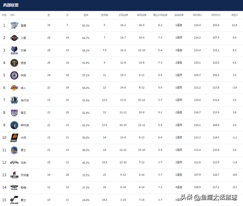Viewport: 243px width, 206px height.
Task: Click the Golden State Warriors logo
Action: coord(14,150)
